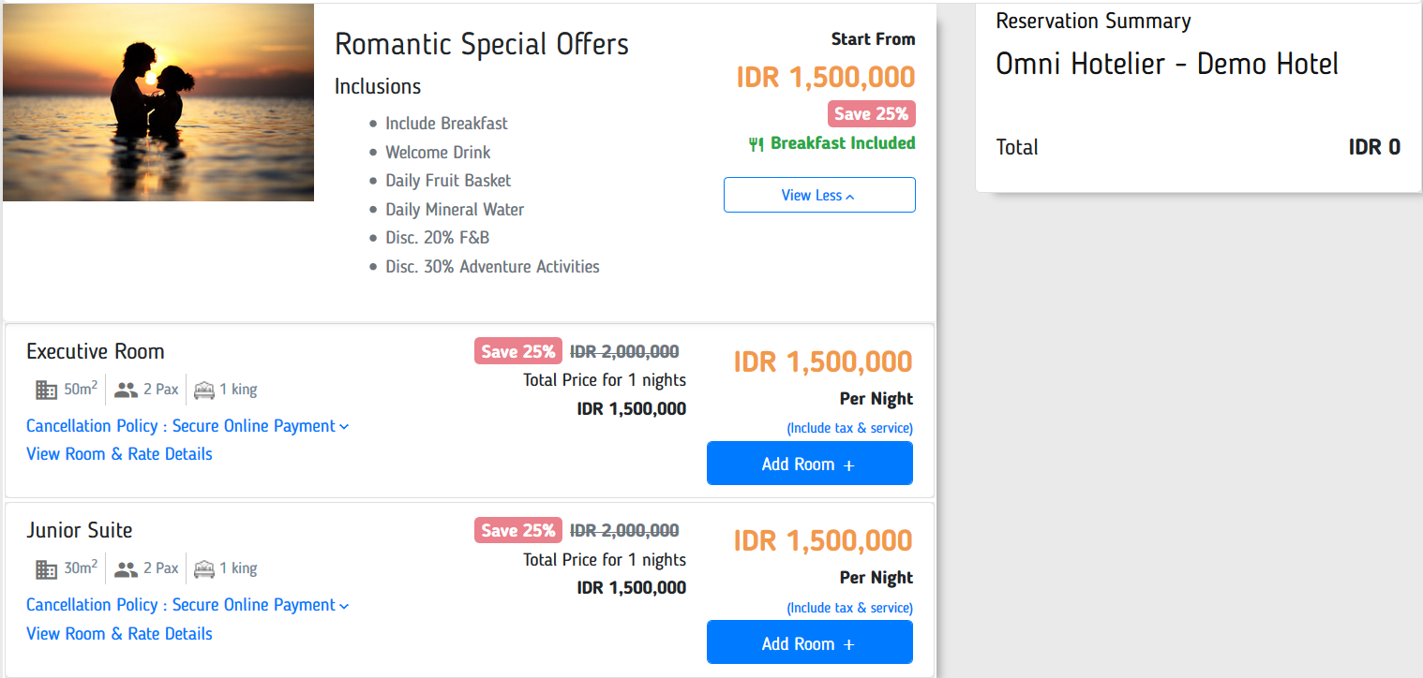Click the top Save 25% badge
Viewport: 1423px width, 678px height.
tap(871, 114)
